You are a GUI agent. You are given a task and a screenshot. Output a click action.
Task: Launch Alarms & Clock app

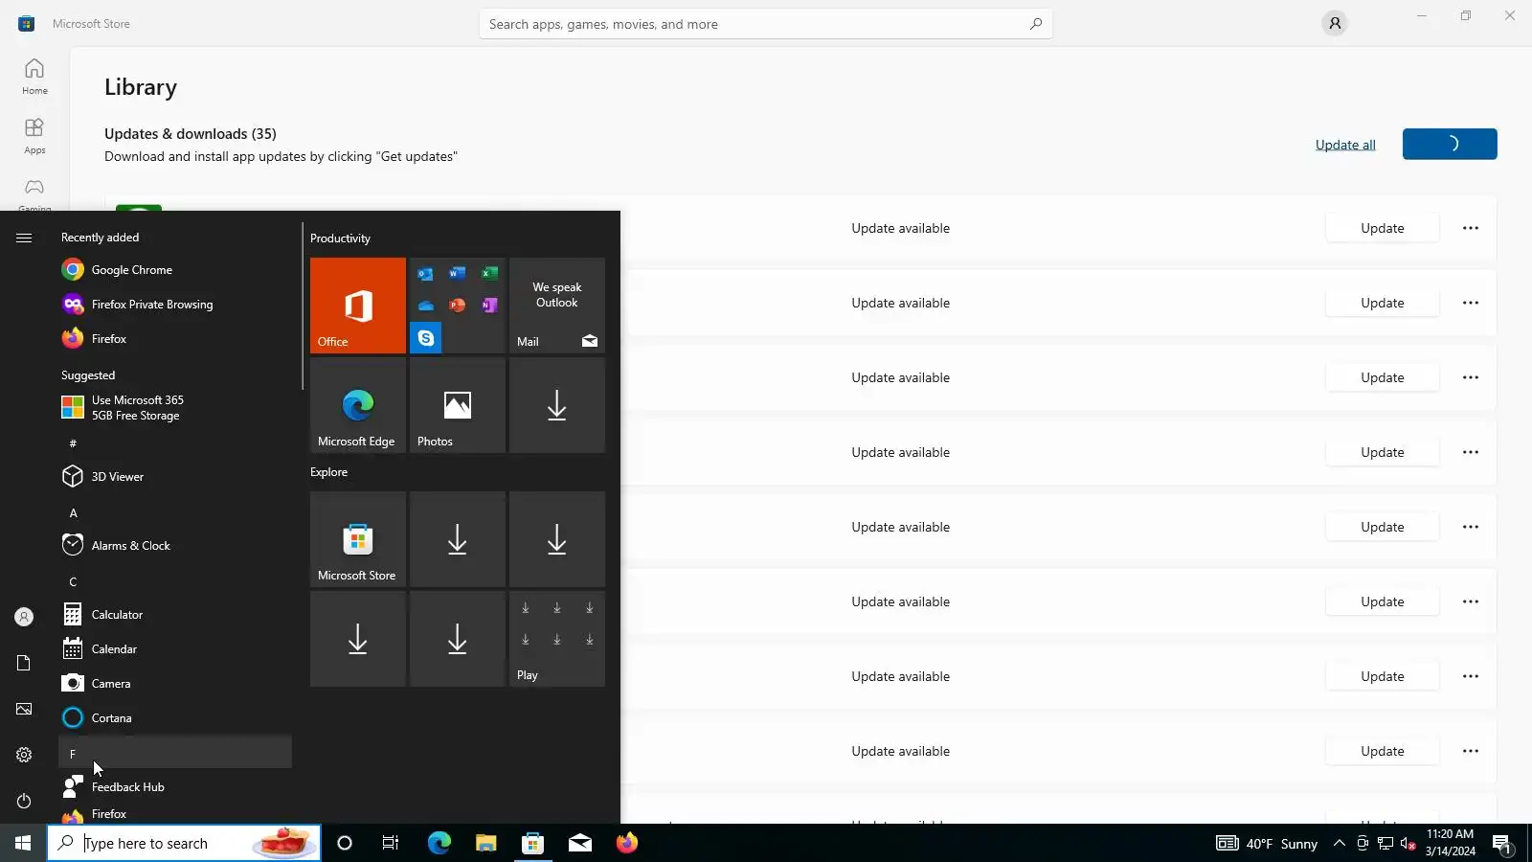tap(175, 546)
